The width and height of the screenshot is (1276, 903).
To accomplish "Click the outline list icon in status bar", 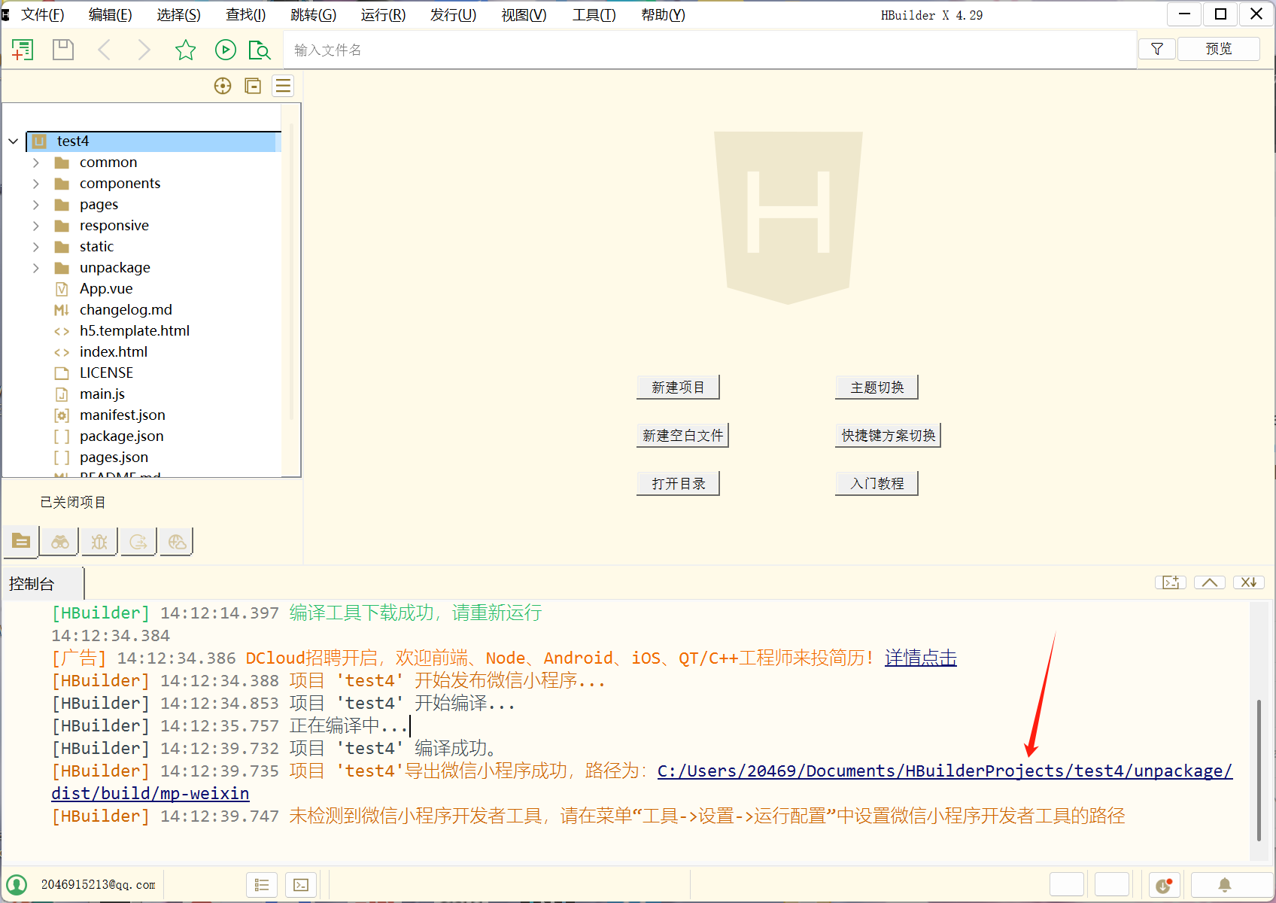I will pyautogui.click(x=262, y=885).
